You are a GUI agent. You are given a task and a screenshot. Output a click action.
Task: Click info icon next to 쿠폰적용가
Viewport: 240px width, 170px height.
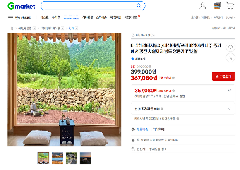(x=173, y=78)
